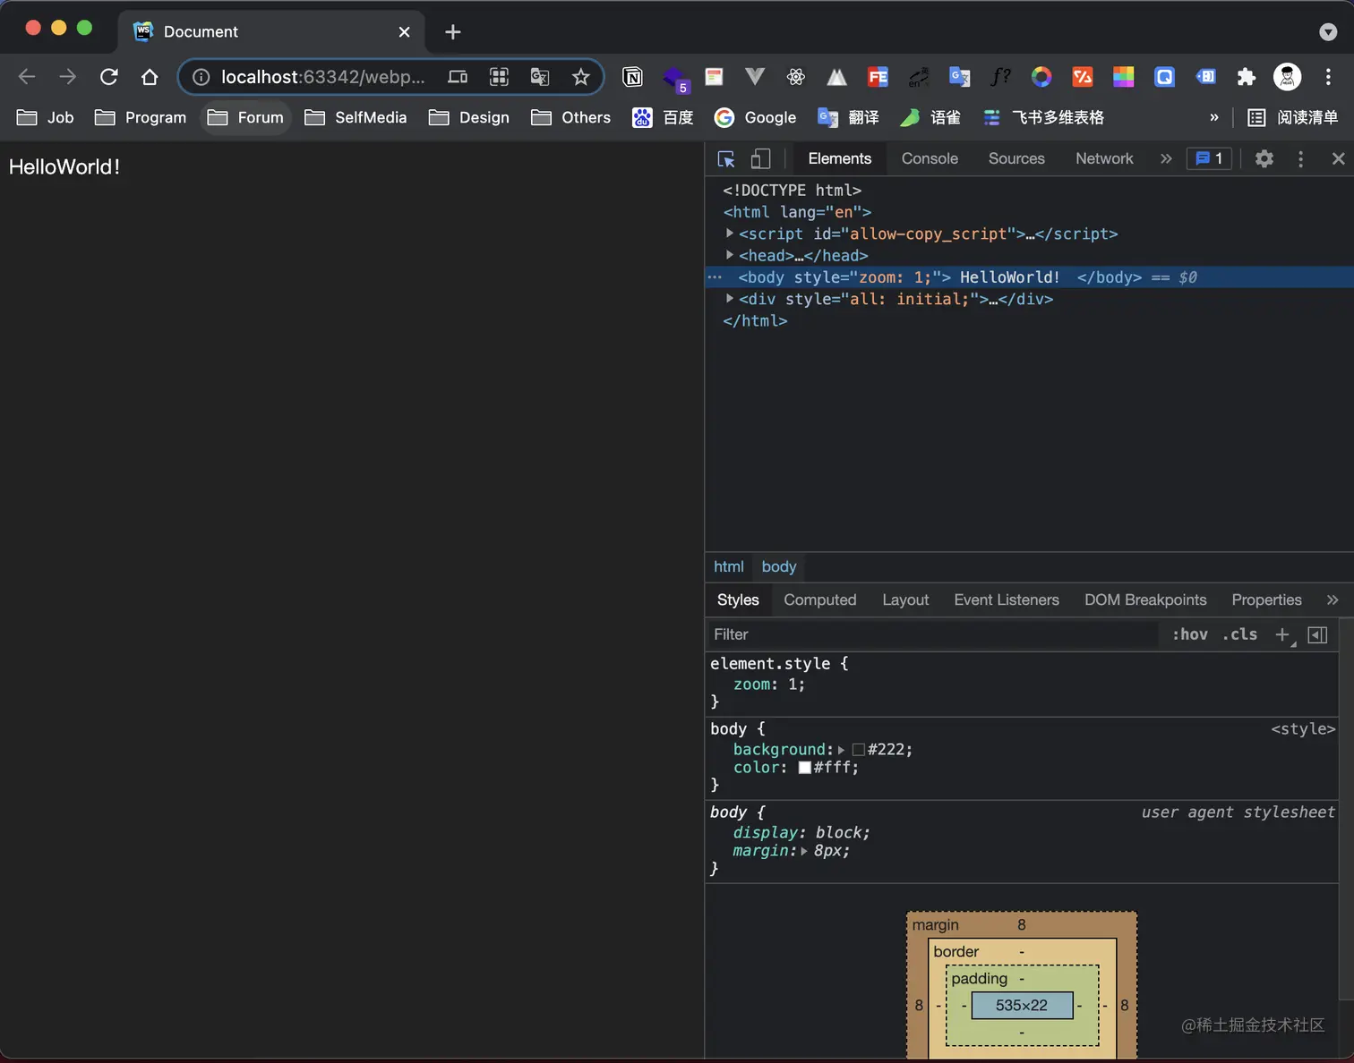Viewport: 1354px width, 1063px height.
Task: Toggle the .cls element classes button
Action: tap(1240, 634)
